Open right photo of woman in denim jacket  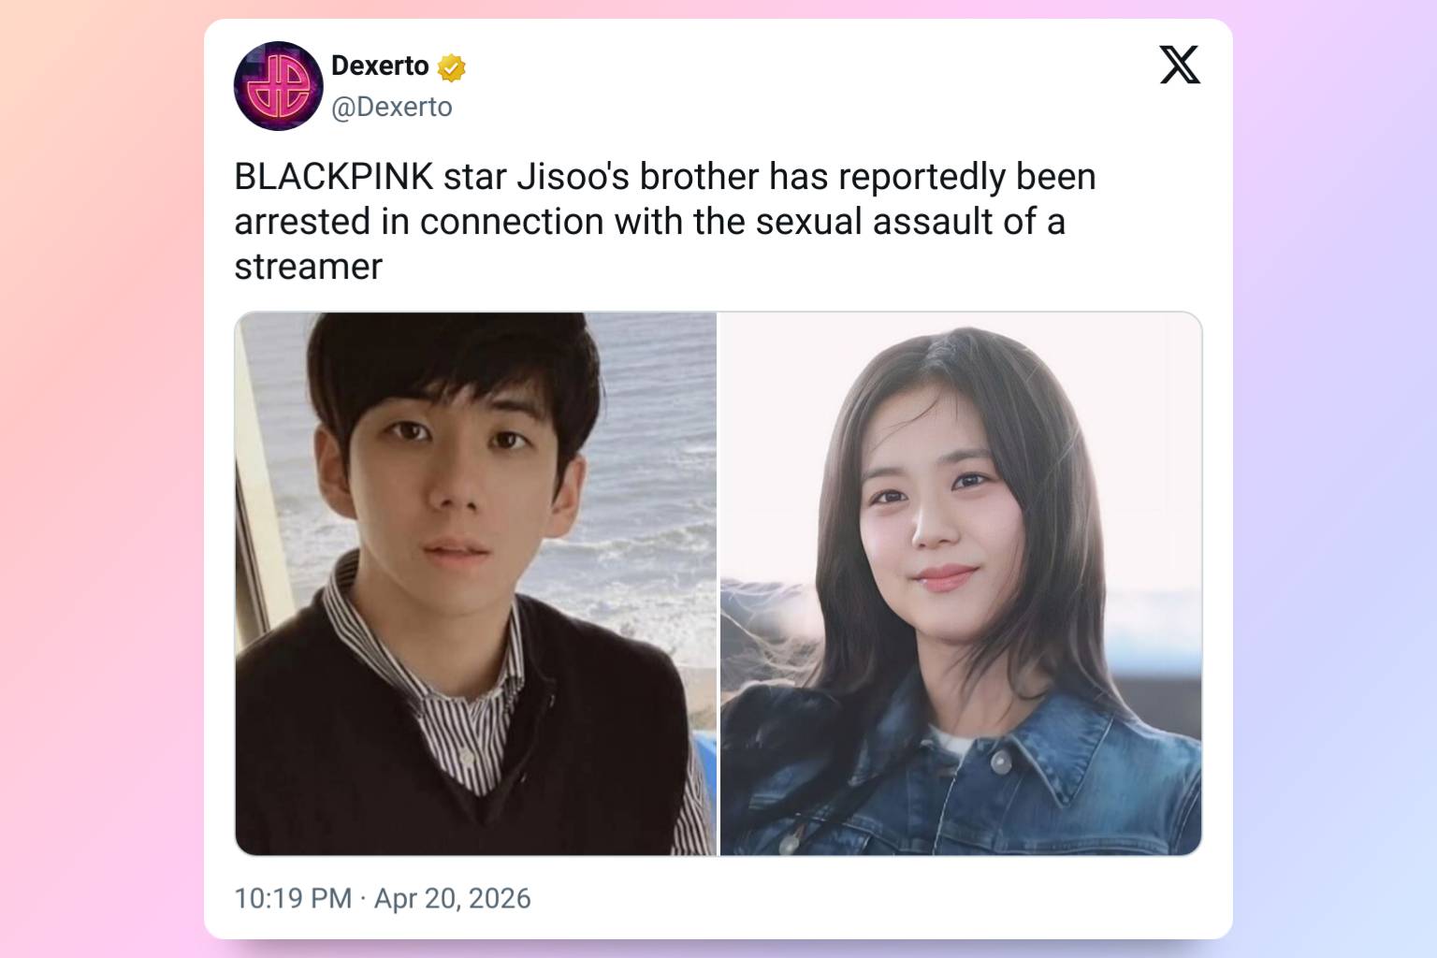[961, 584]
